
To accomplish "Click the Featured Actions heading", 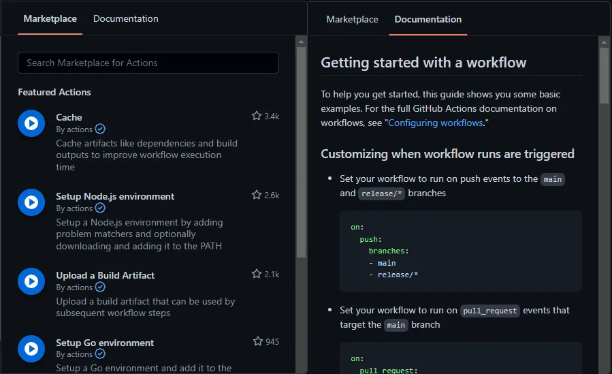I will tap(54, 92).
